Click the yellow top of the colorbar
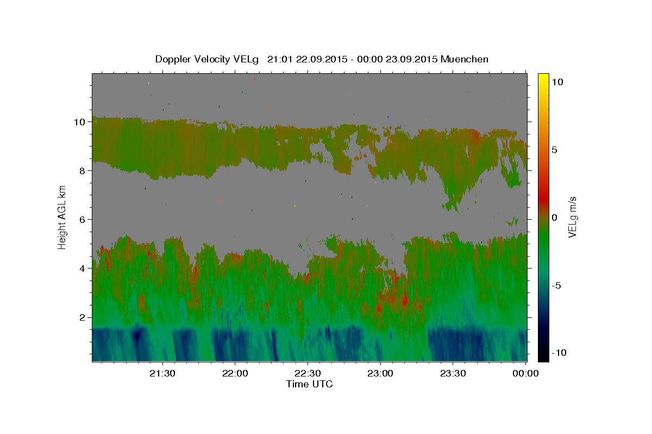The image size is (652, 434). click(x=543, y=79)
